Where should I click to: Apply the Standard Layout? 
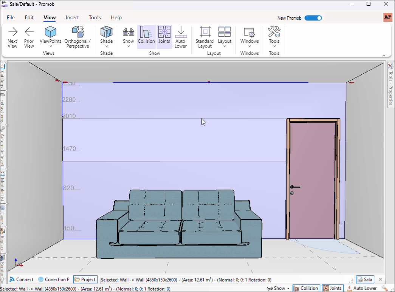click(204, 37)
